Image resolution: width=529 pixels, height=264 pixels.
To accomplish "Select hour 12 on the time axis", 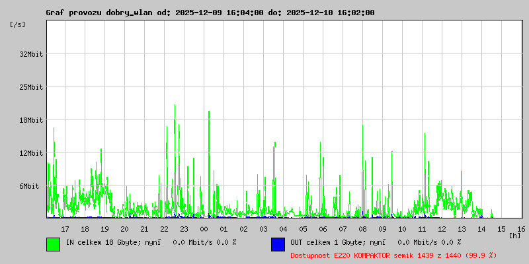I will click(x=442, y=229).
